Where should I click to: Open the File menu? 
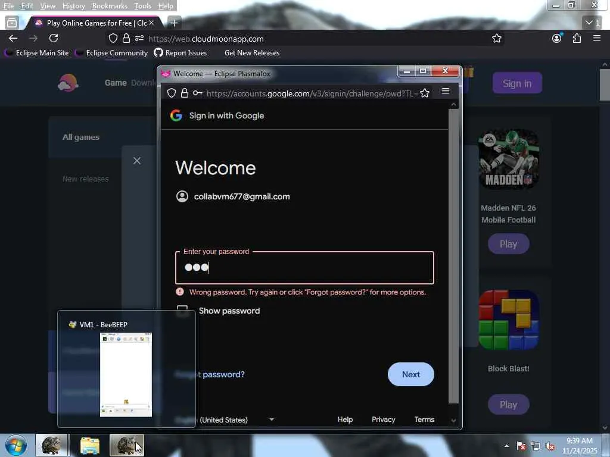coord(8,6)
